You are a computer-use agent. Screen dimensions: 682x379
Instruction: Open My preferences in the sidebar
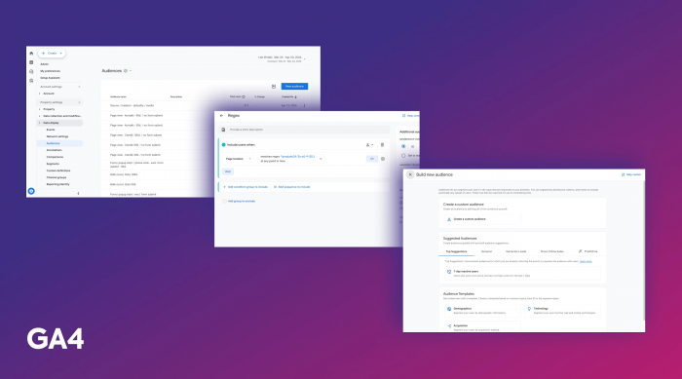pyautogui.click(x=50, y=71)
